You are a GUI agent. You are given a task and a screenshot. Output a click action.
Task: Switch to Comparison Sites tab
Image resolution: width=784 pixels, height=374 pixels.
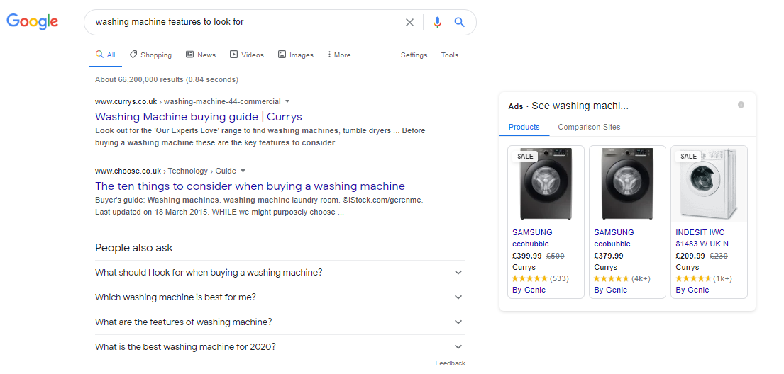[x=589, y=127]
